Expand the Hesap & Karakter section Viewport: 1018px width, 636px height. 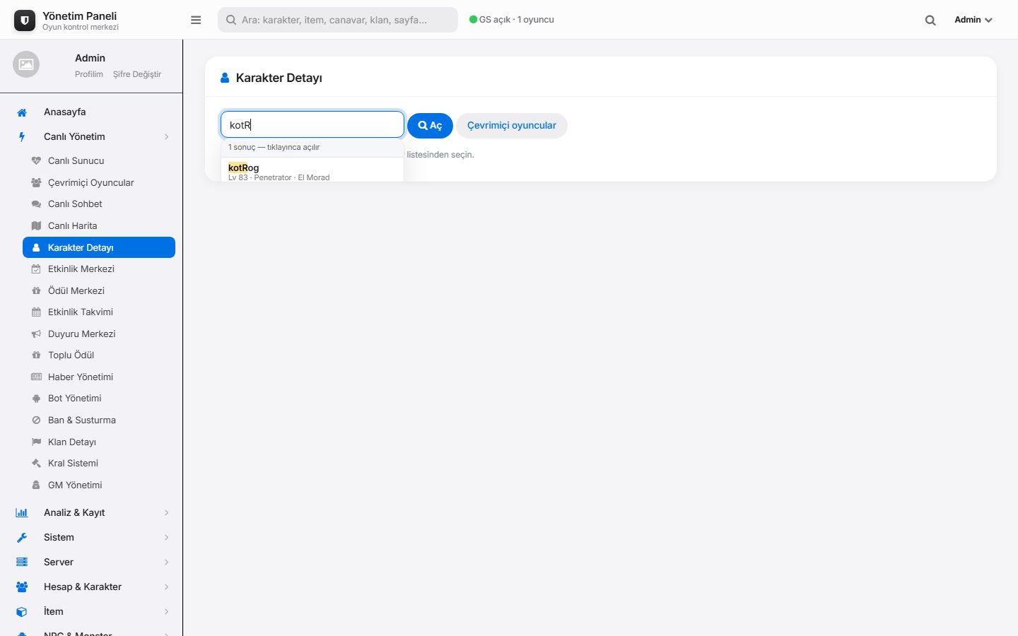click(x=91, y=587)
